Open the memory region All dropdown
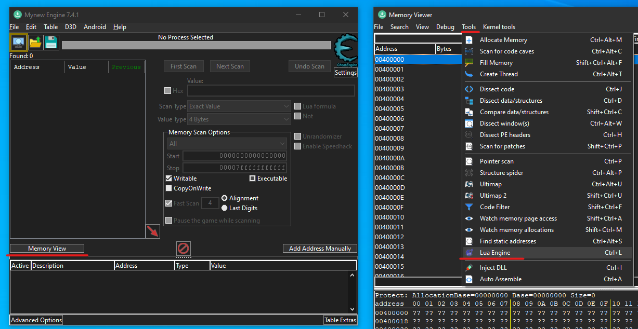The height and width of the screenshot is (329, 638). pyautogui.click(x=227, y=144)
